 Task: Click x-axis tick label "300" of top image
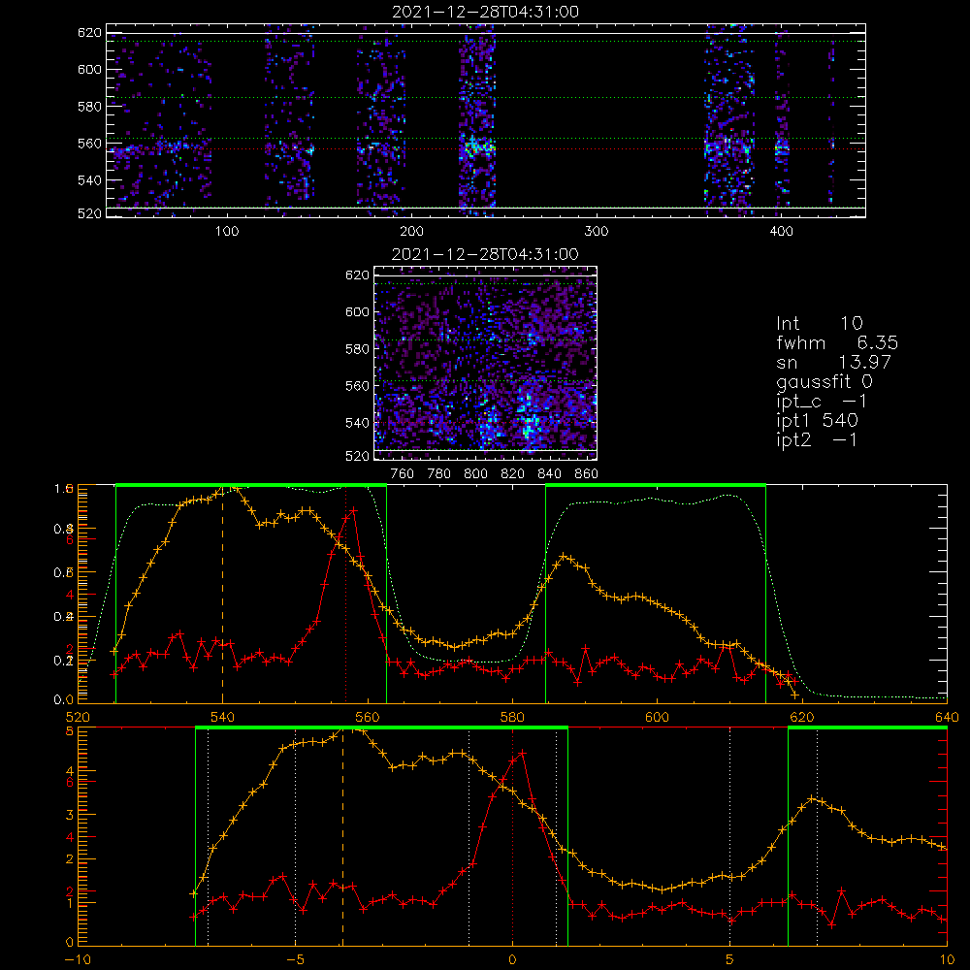pyautogui.click(x=597, y=231)
